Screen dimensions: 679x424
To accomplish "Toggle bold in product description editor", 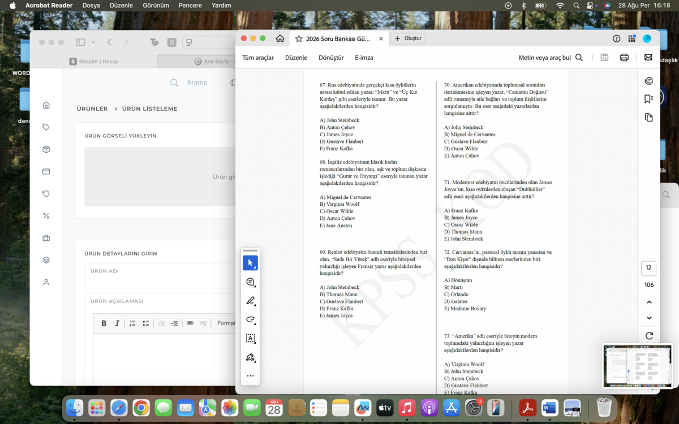I will coord(104,323).
